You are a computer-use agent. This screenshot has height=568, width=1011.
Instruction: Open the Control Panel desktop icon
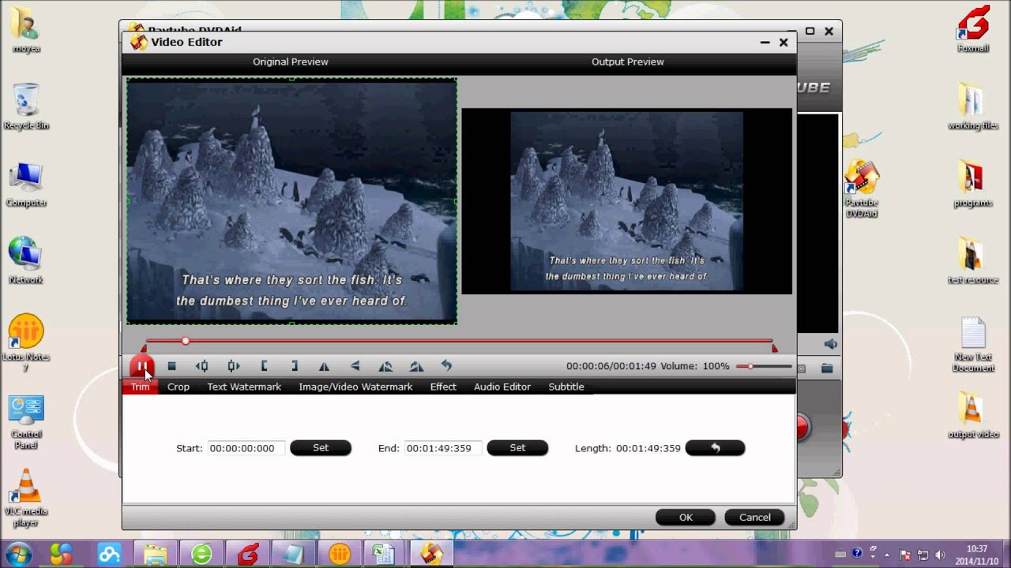[x=26, y=422]
